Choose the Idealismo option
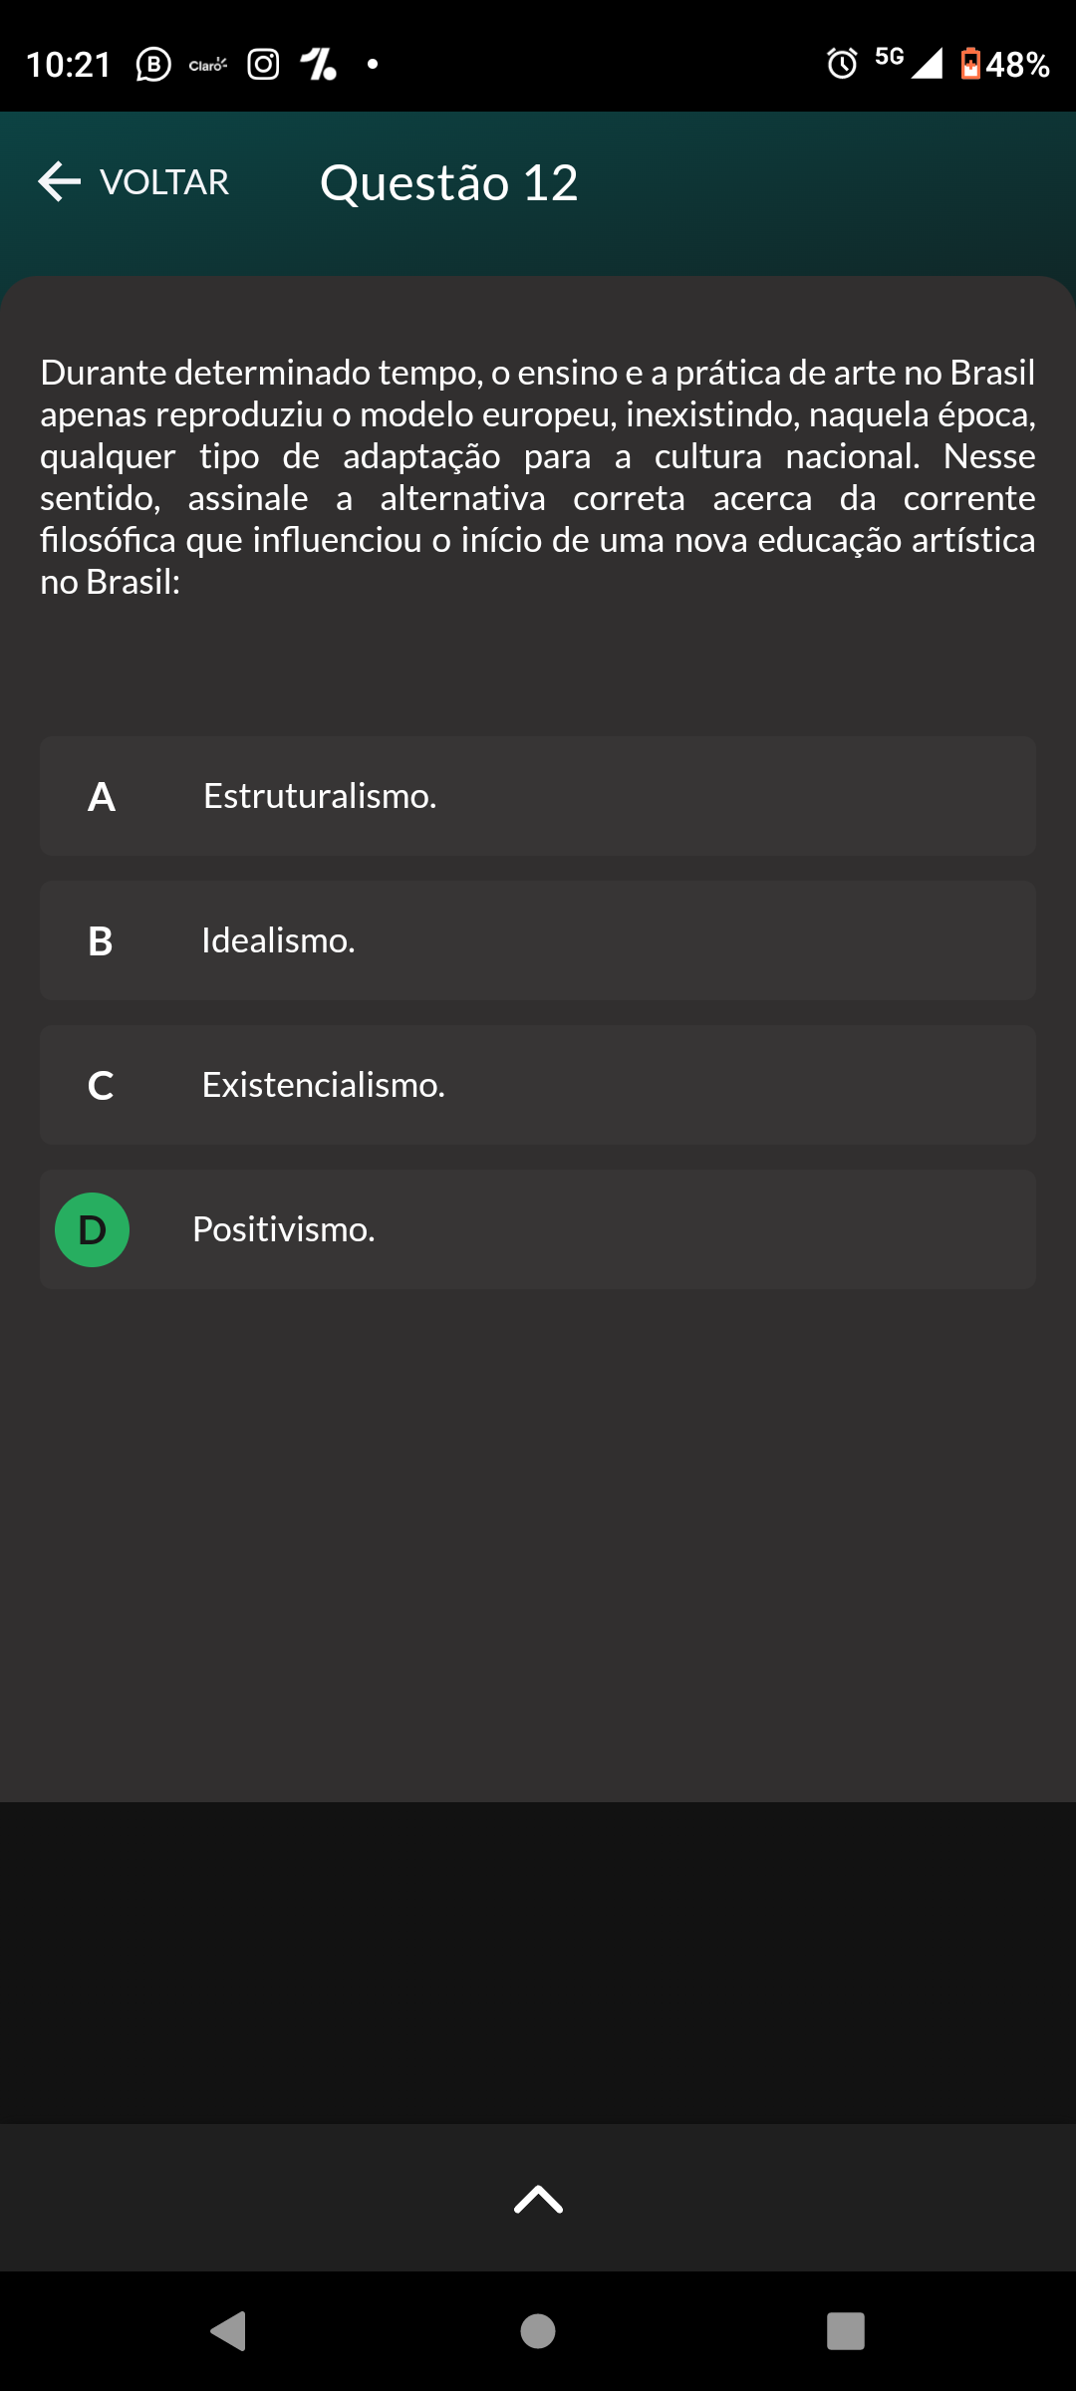The height and width of the screenshot is (2391, 1076). point(278,940)
